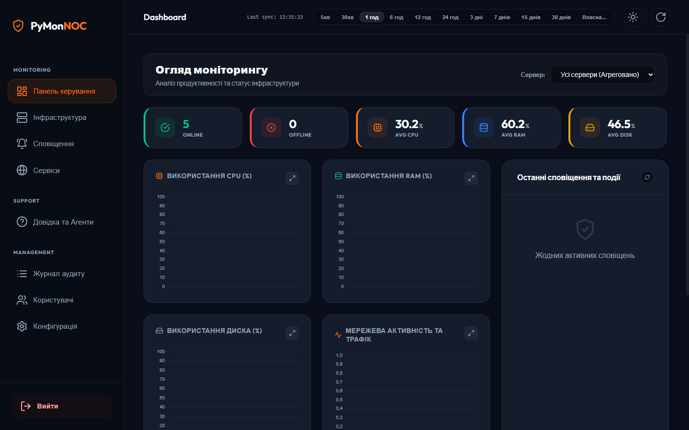Navigate to Сервіси
Viewport: 689px width, 430px height.
[x=62, y=171]
